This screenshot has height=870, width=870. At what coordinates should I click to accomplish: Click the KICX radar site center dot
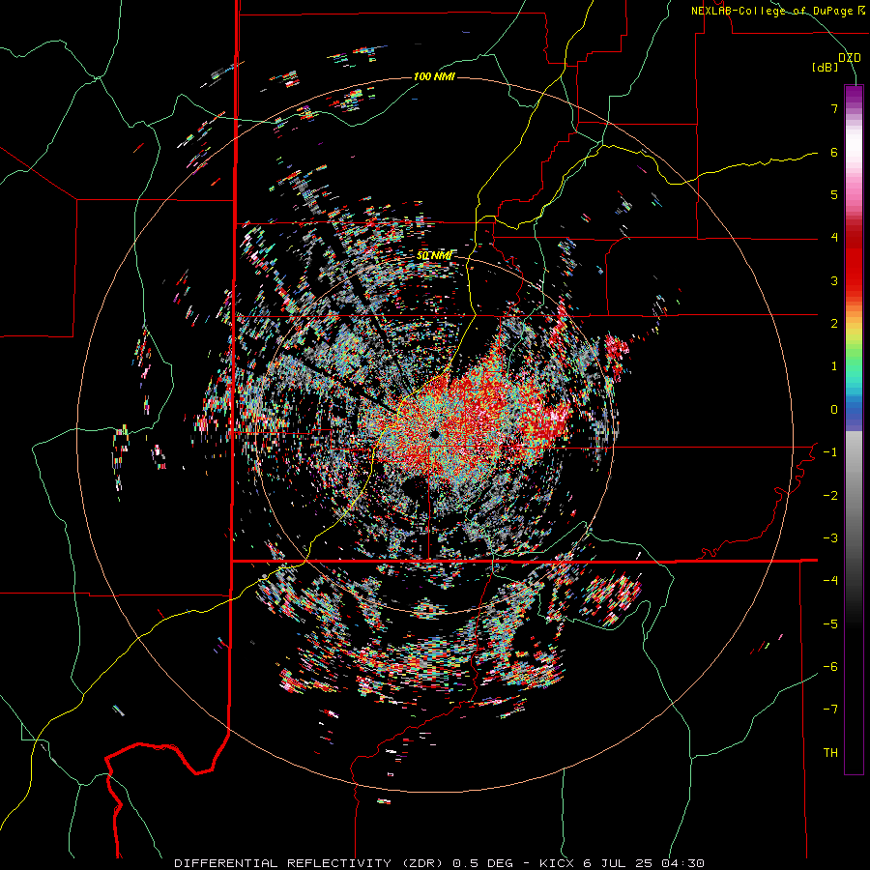click(x=434, y=434)
